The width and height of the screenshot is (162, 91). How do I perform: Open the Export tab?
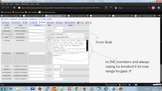tap(51, 23)
